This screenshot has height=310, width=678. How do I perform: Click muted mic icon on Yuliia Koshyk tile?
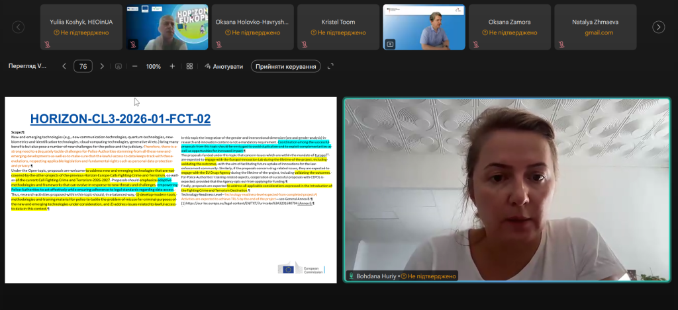click(47, 44)
